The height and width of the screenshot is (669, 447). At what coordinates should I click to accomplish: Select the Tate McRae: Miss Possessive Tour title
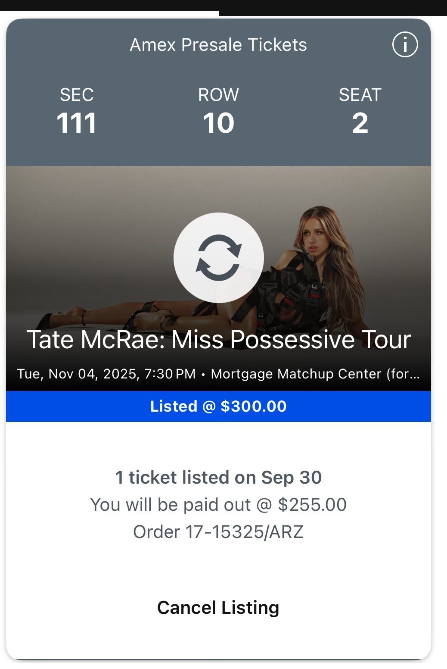[x=220, y=340]
